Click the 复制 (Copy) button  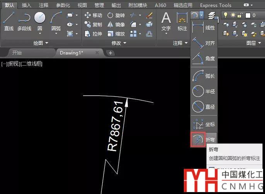93,24
